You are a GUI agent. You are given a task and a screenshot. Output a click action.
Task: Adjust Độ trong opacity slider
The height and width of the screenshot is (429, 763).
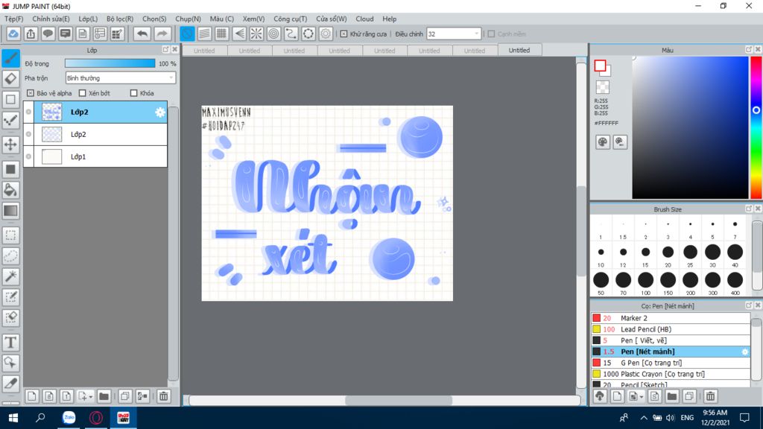coord(110,63)
